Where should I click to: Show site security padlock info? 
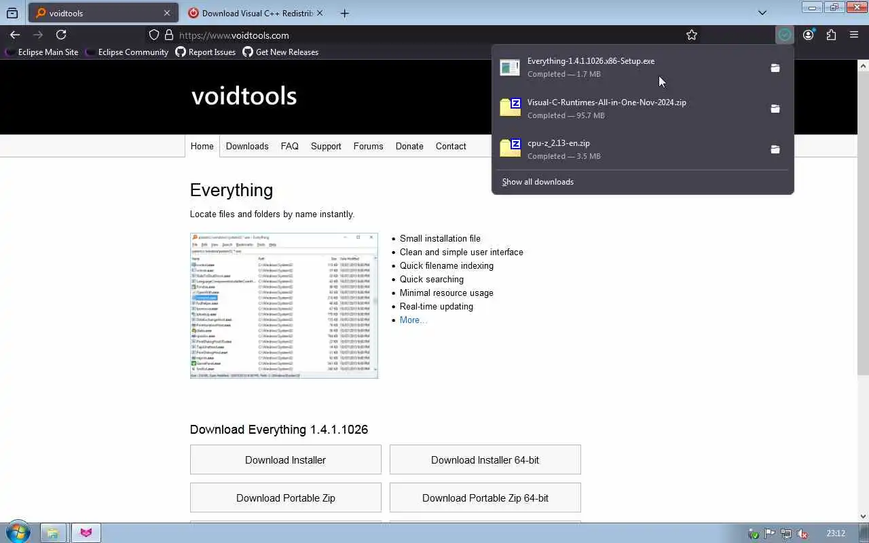[169, 35]
